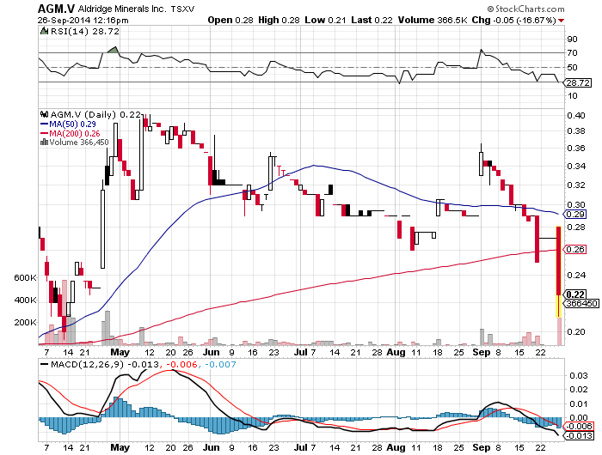Viewport: 602px width, 455px height.
Task: Click the Aug label on price chart axis
Action: point(396,352)
